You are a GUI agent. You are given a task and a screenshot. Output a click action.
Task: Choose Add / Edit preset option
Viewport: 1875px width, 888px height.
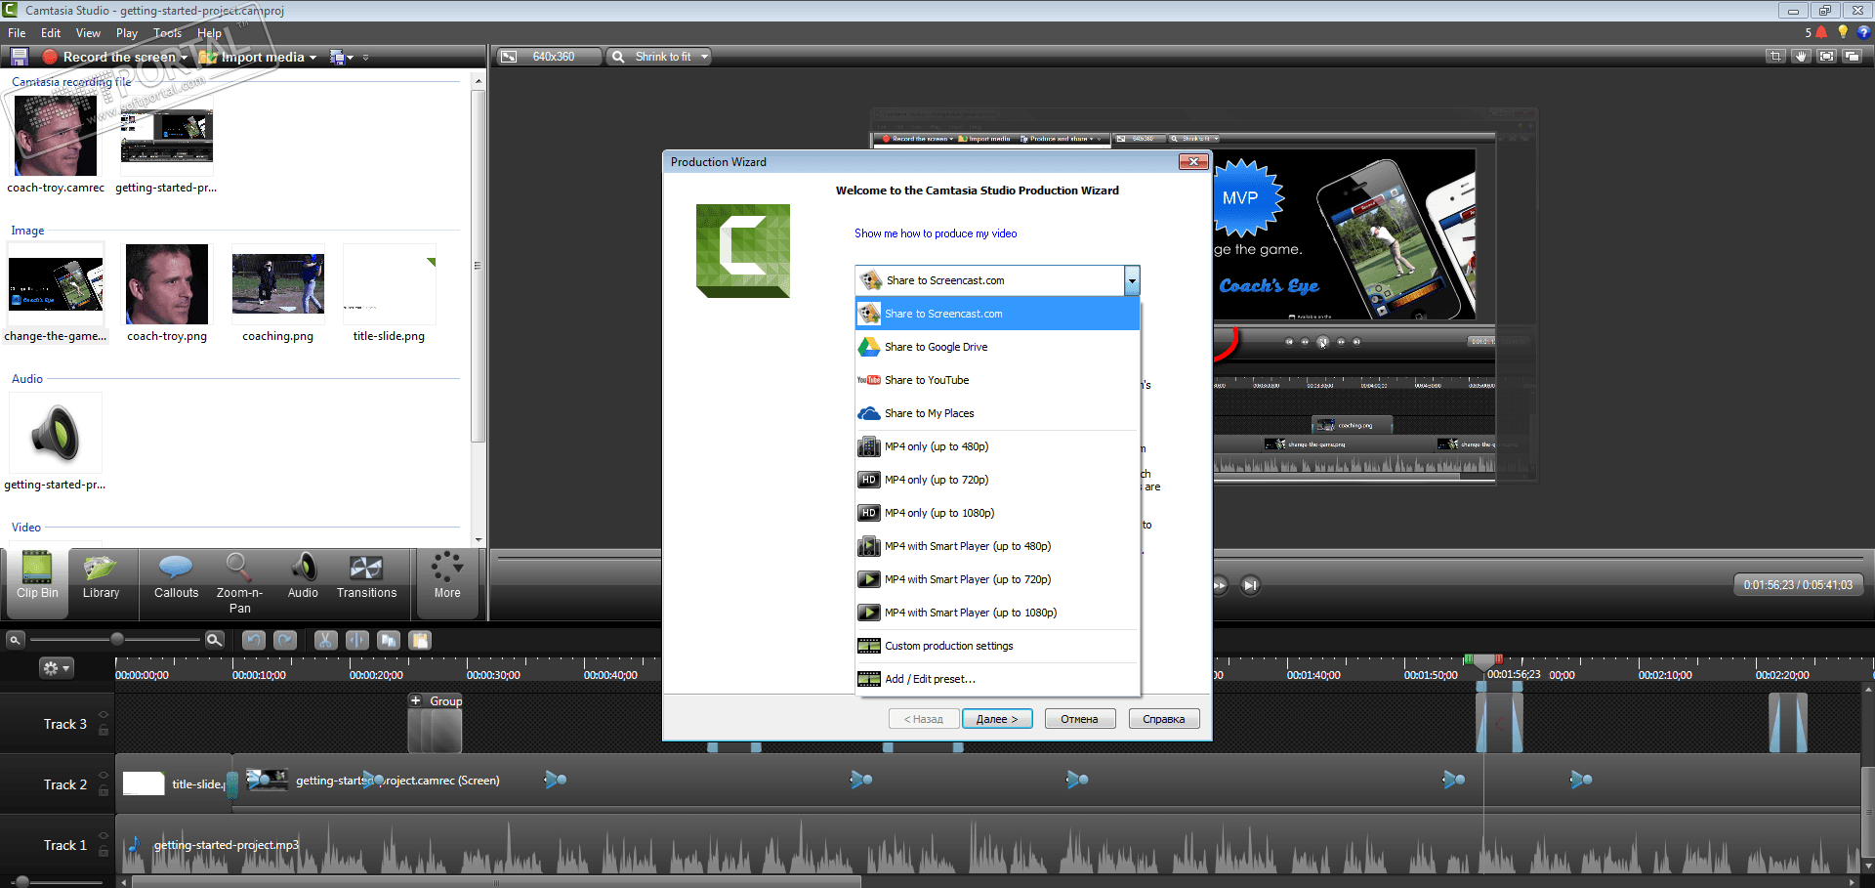(997, 679)
